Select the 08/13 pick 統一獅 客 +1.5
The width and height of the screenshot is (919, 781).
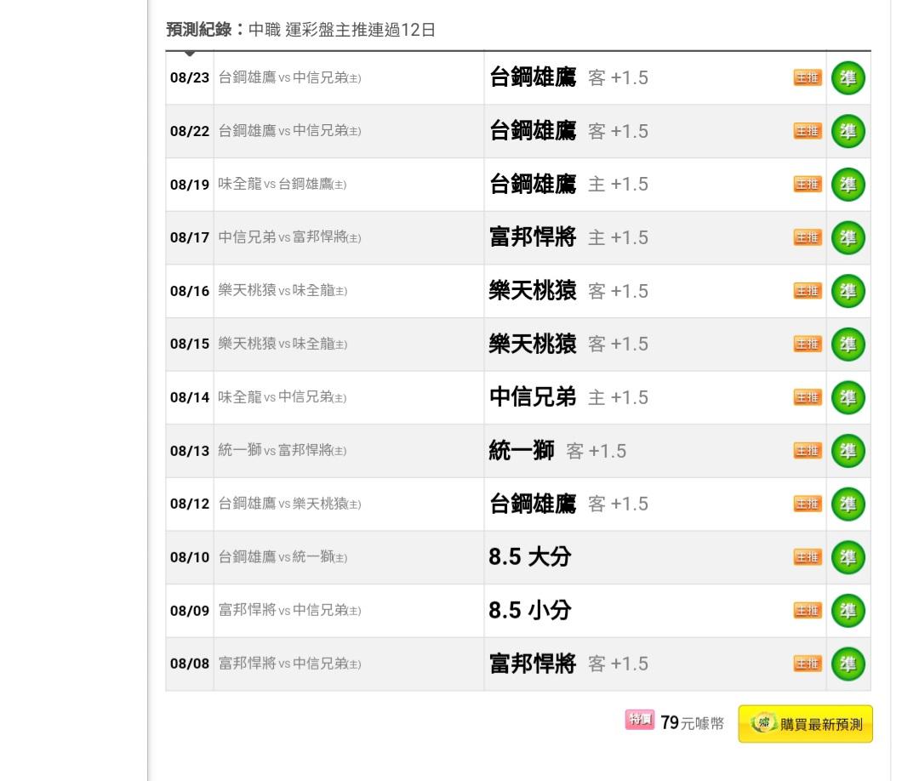pos(557,451)
